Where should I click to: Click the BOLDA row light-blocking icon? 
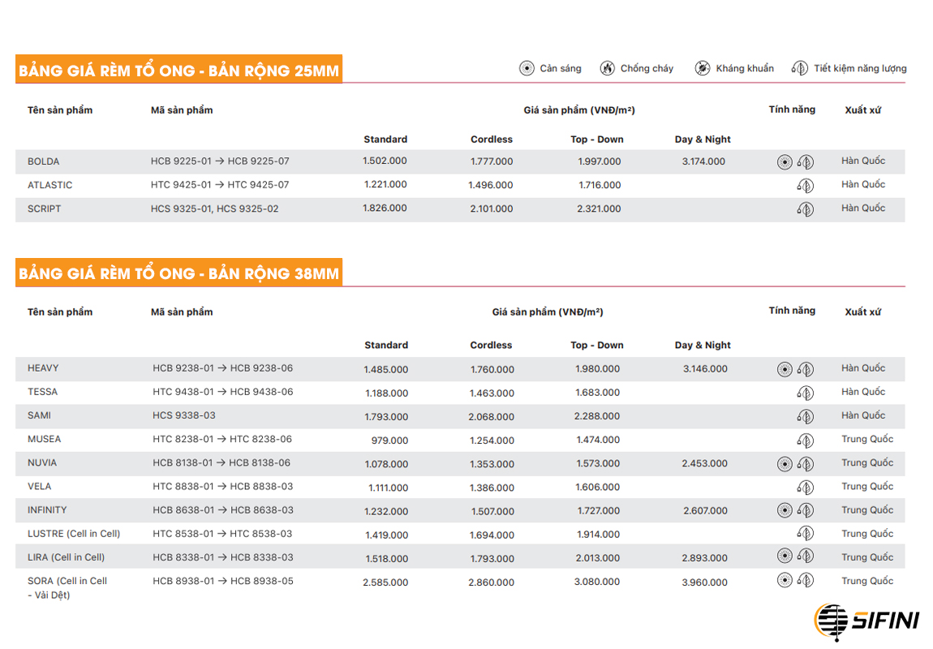coord(785,161)
